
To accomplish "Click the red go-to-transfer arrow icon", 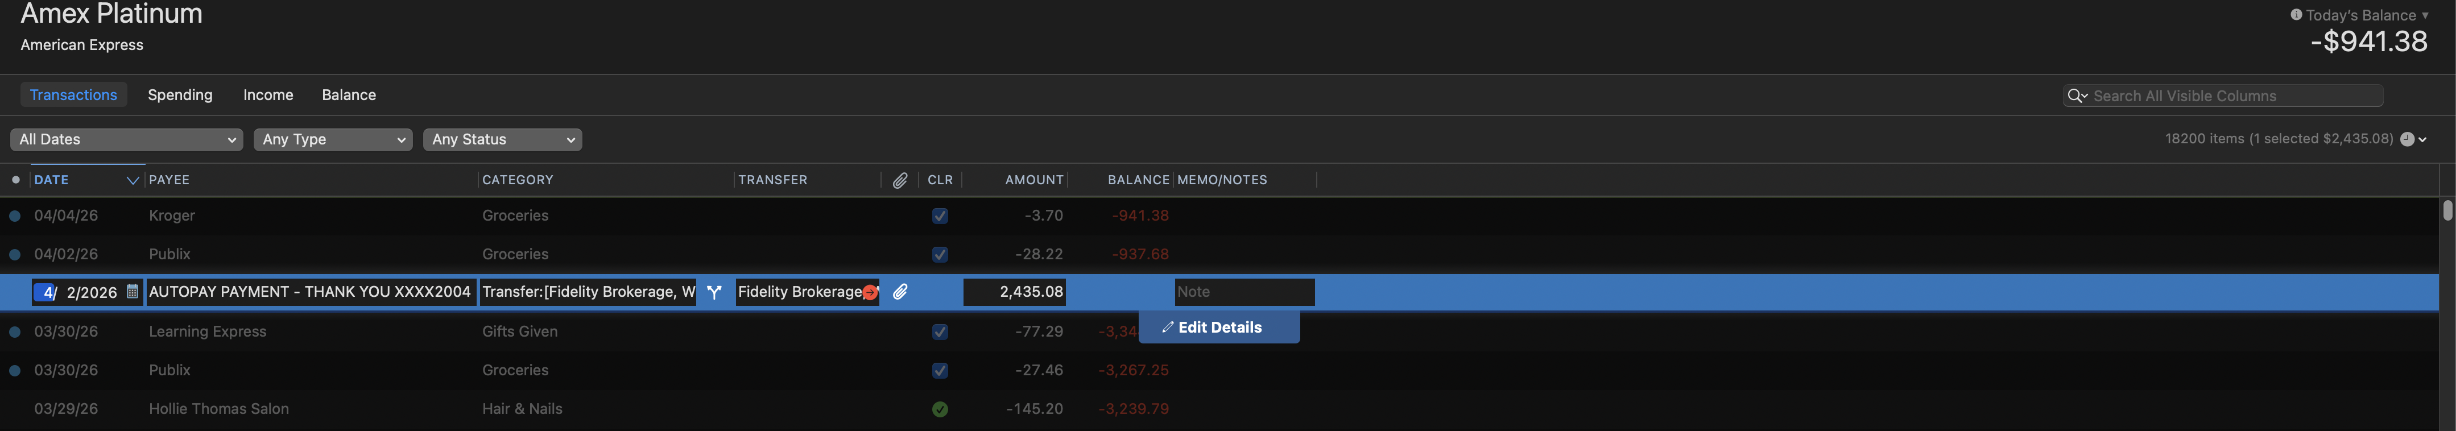I will tap(870, 293).
